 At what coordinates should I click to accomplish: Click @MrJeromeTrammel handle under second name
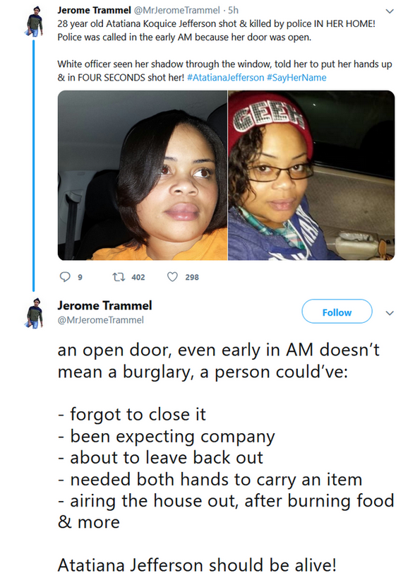pos(100,320)
